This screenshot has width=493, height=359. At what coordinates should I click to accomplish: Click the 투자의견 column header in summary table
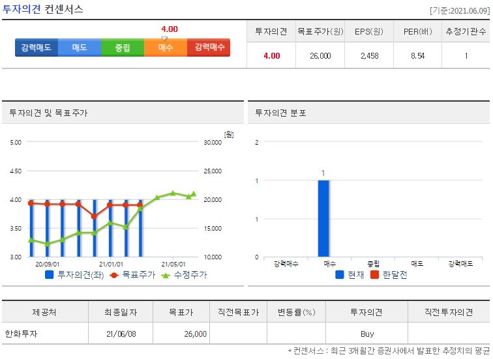click(271, 31)
